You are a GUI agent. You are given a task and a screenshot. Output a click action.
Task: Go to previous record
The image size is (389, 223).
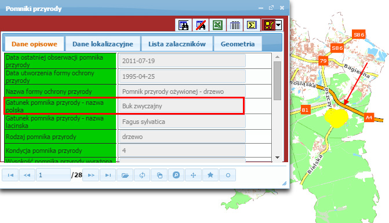coord(27,175)
